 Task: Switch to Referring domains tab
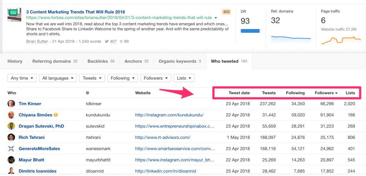point(55,61)
